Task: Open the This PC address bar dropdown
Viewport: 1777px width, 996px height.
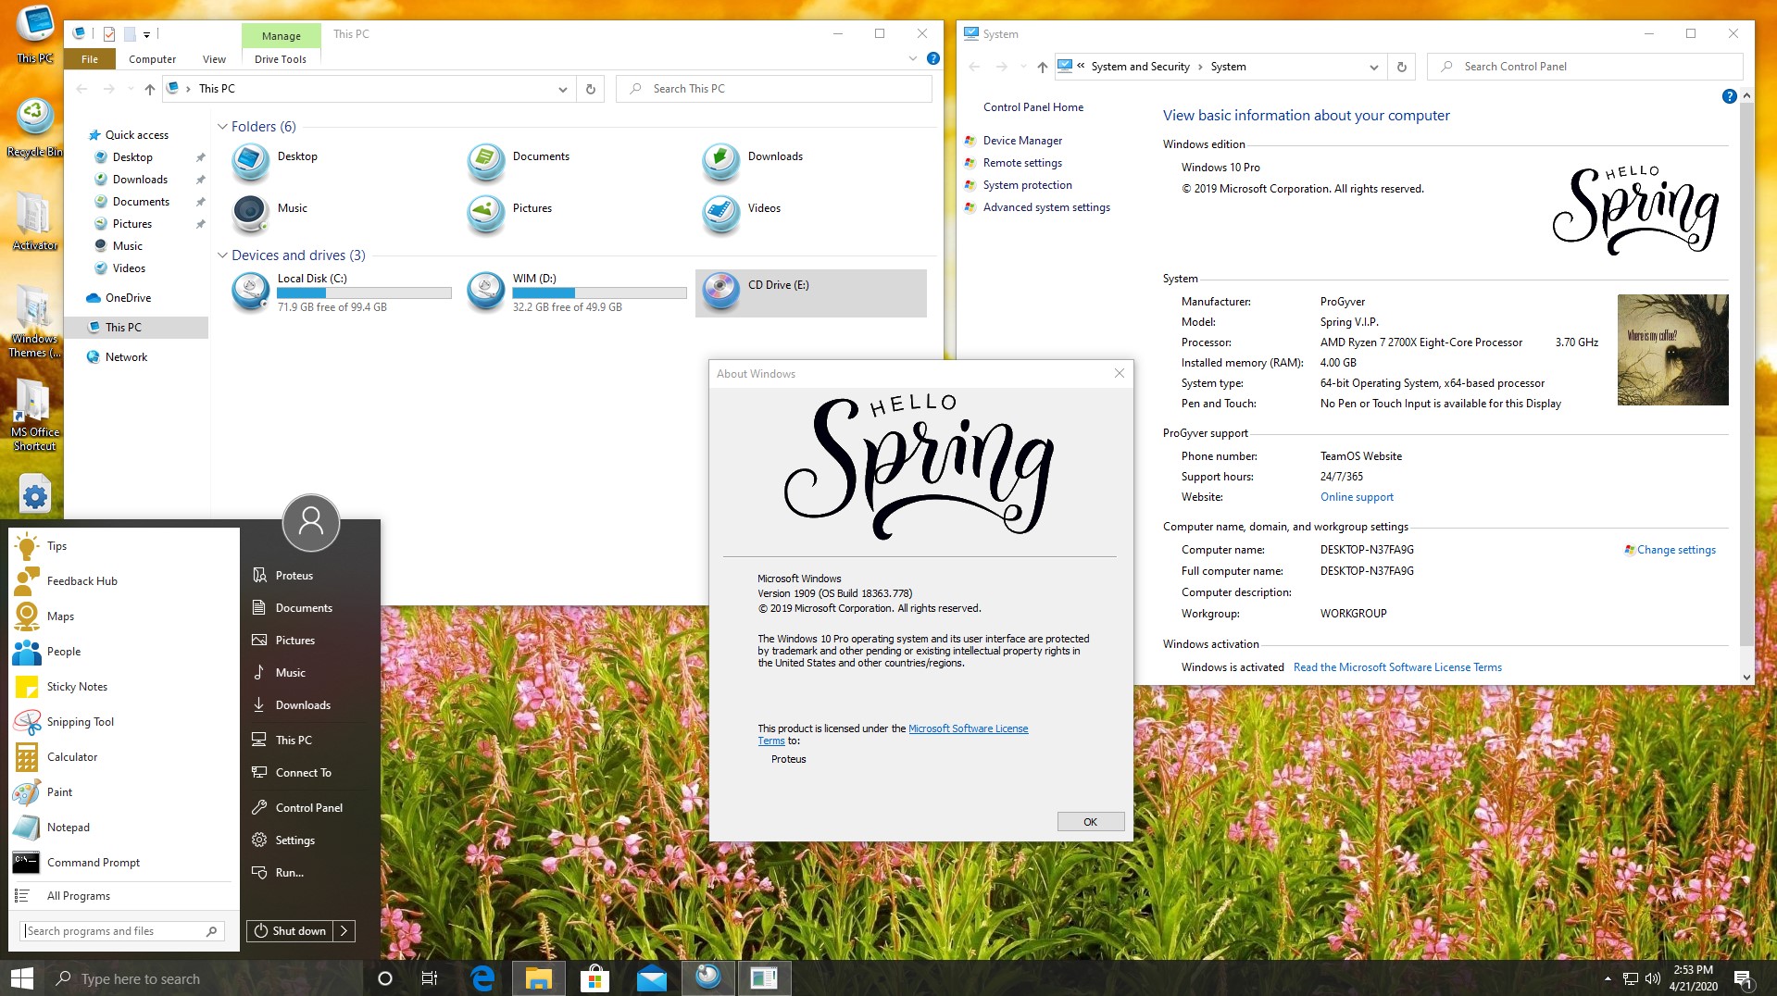Action: tap(562, 90)
